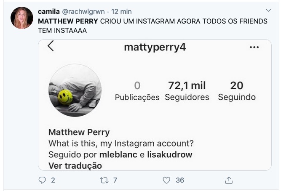Like the tweet with heart icon
This screenshot has height=191, width=281.
pos(167,180)
